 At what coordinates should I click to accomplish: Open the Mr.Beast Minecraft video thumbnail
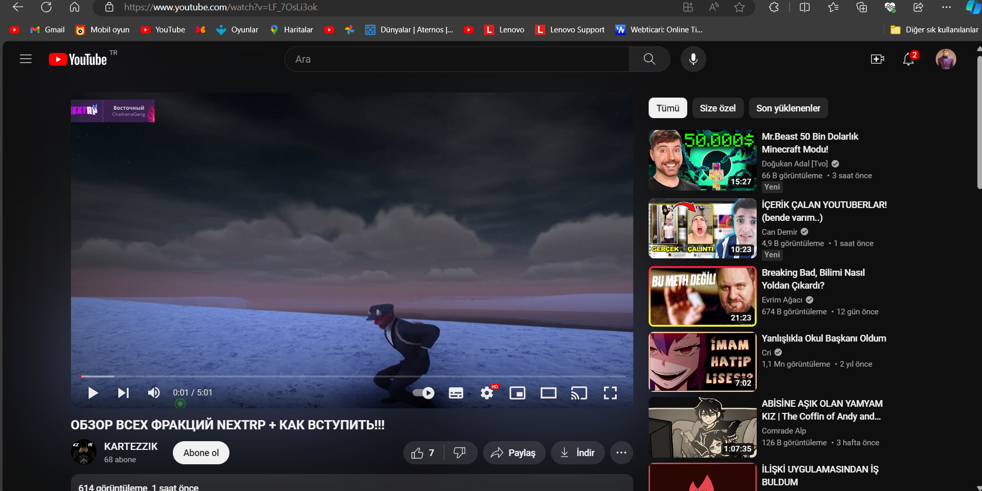coord(702,160)
